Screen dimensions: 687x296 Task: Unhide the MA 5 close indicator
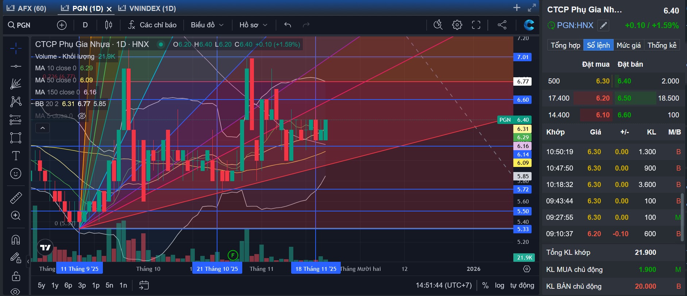(82, 116)
